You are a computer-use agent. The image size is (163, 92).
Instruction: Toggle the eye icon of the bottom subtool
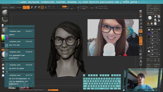(159, 54)
